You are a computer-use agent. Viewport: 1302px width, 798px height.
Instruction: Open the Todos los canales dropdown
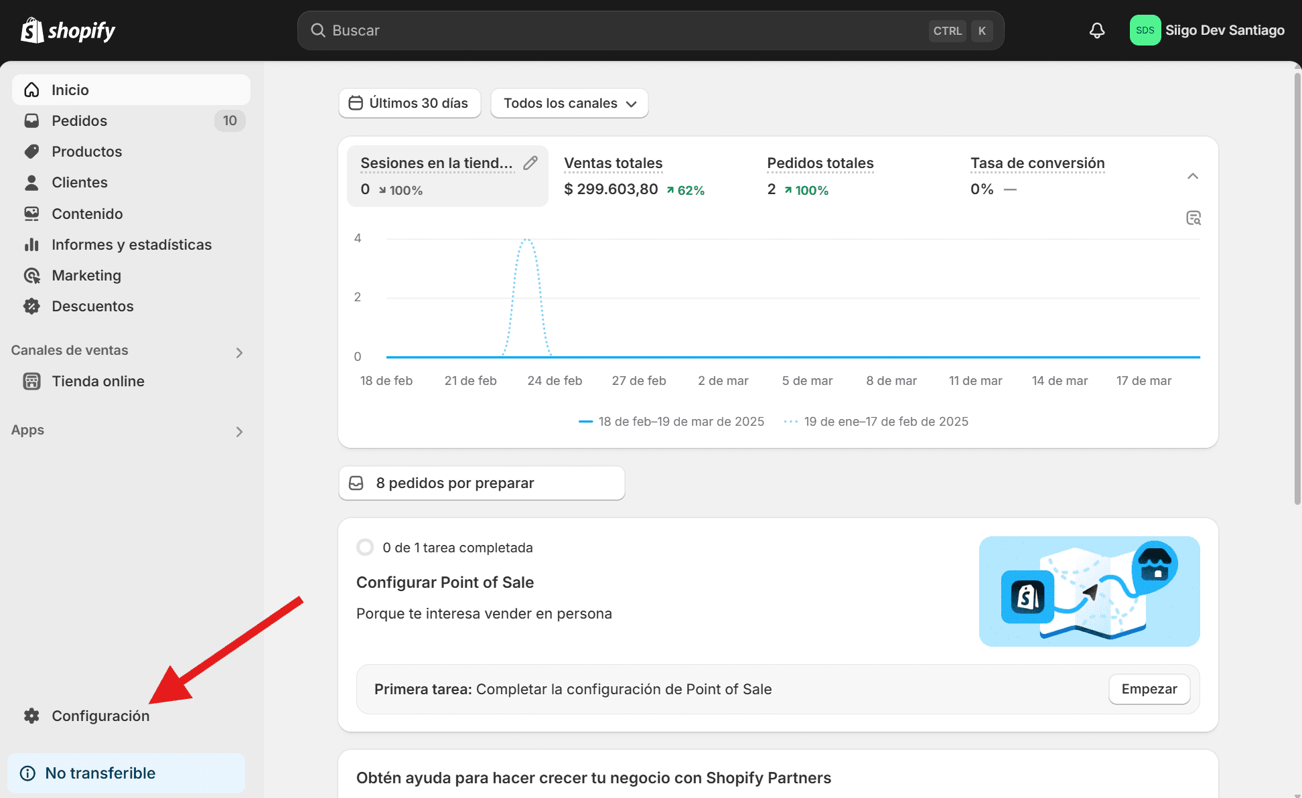tap(569, 103)
